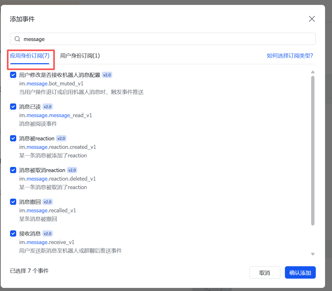
Task: Deselect 消息被取消reaction event checkbox
Action: click(x=13, y=170)
